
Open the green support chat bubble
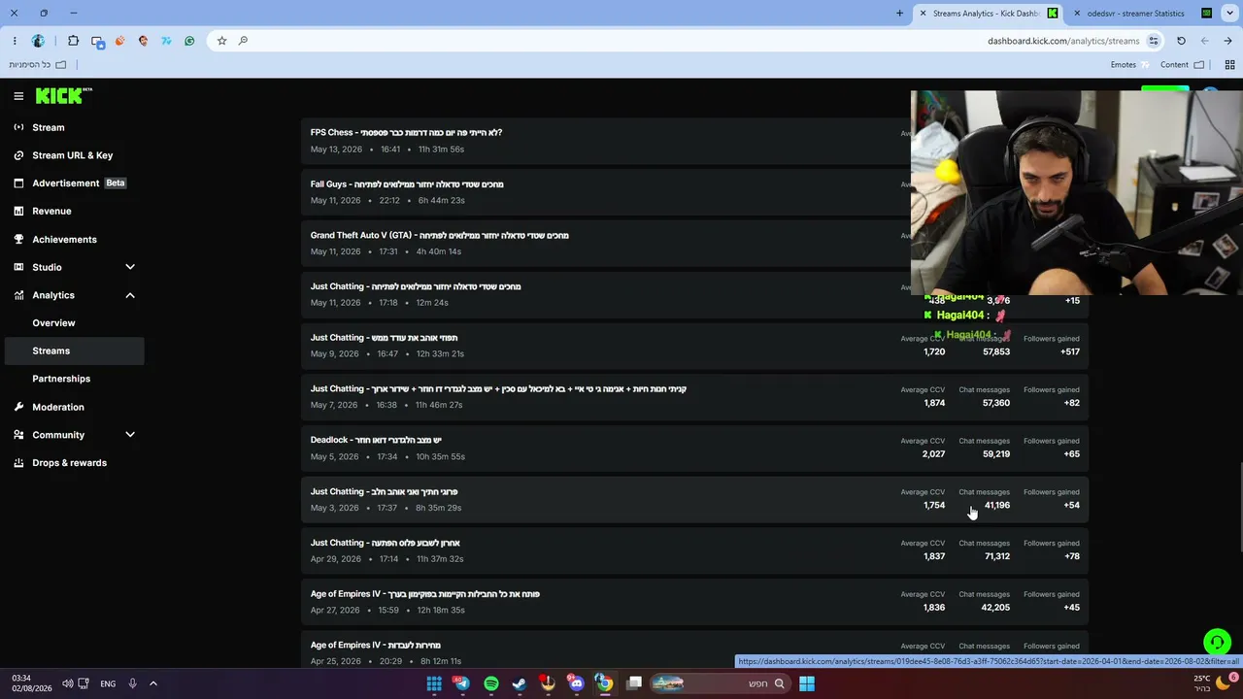(1217, 643)
